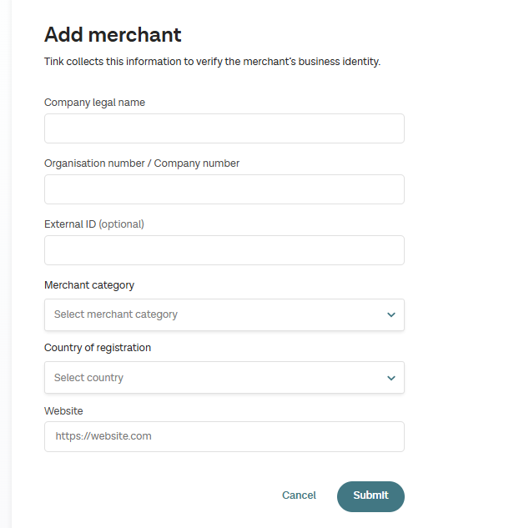Click the "External ID" label text
This screenshot has width=519, height=528.
[70, 224]
